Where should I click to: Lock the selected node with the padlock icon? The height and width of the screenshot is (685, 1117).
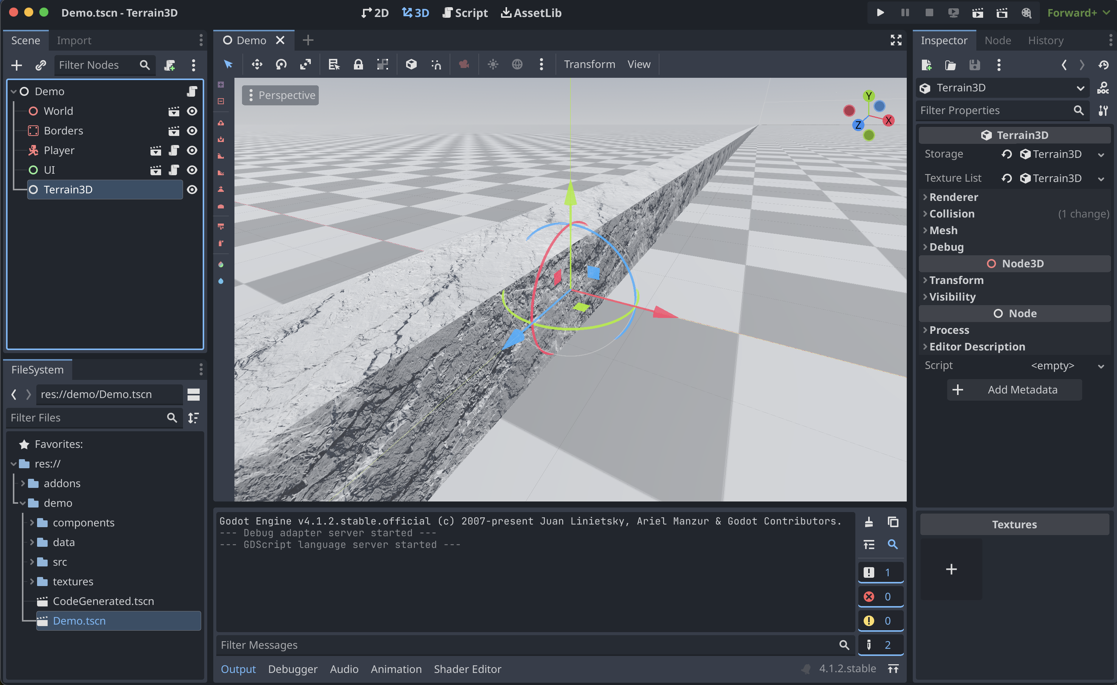[x=358, y=64]
